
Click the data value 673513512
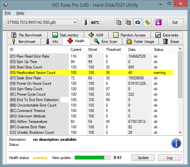(137, 122)
